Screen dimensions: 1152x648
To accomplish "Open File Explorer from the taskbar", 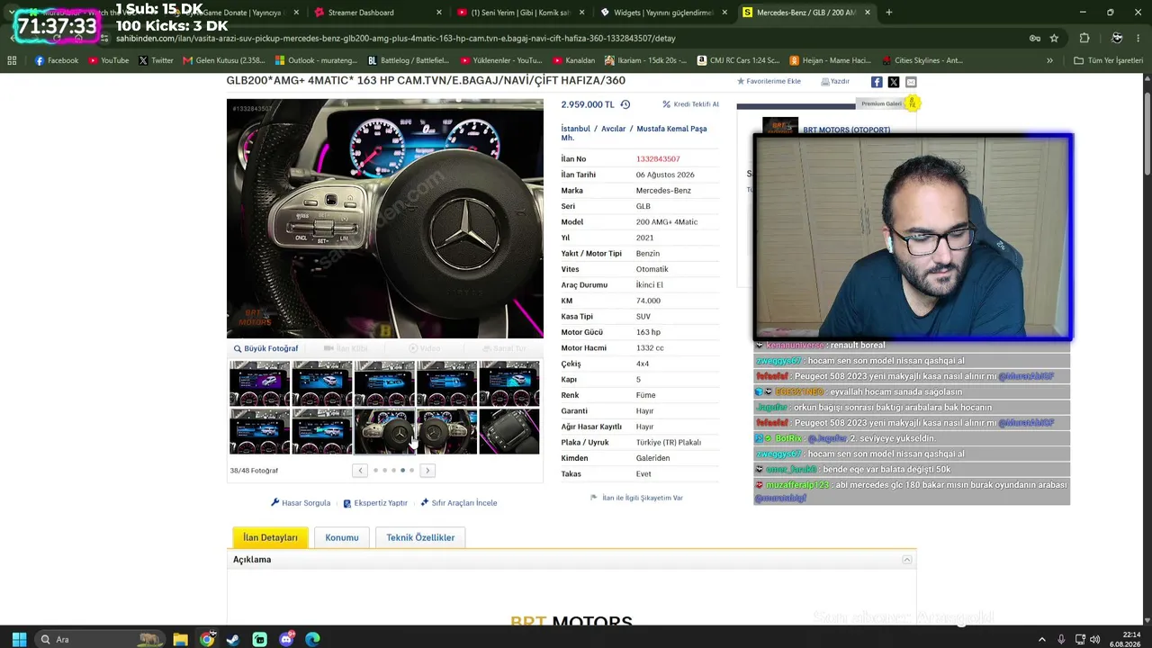I will click(180, 639).
